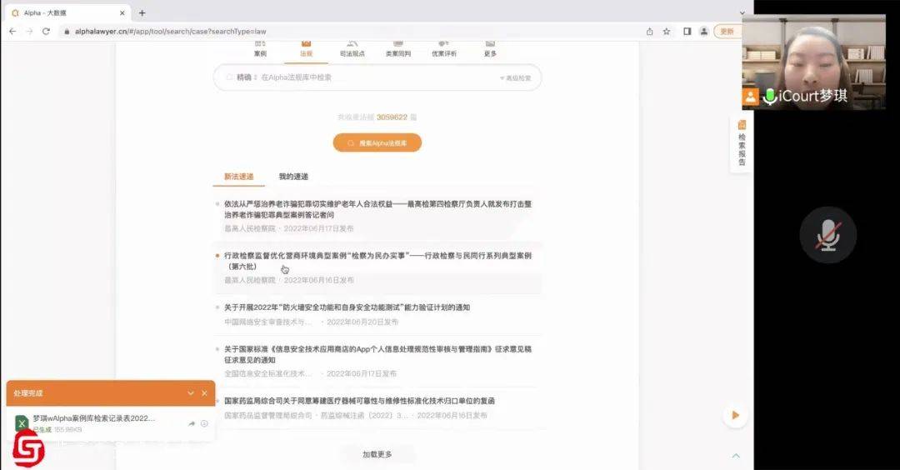Share the generated Excel record file
900x470 pixels.
(x=191, y=423)
